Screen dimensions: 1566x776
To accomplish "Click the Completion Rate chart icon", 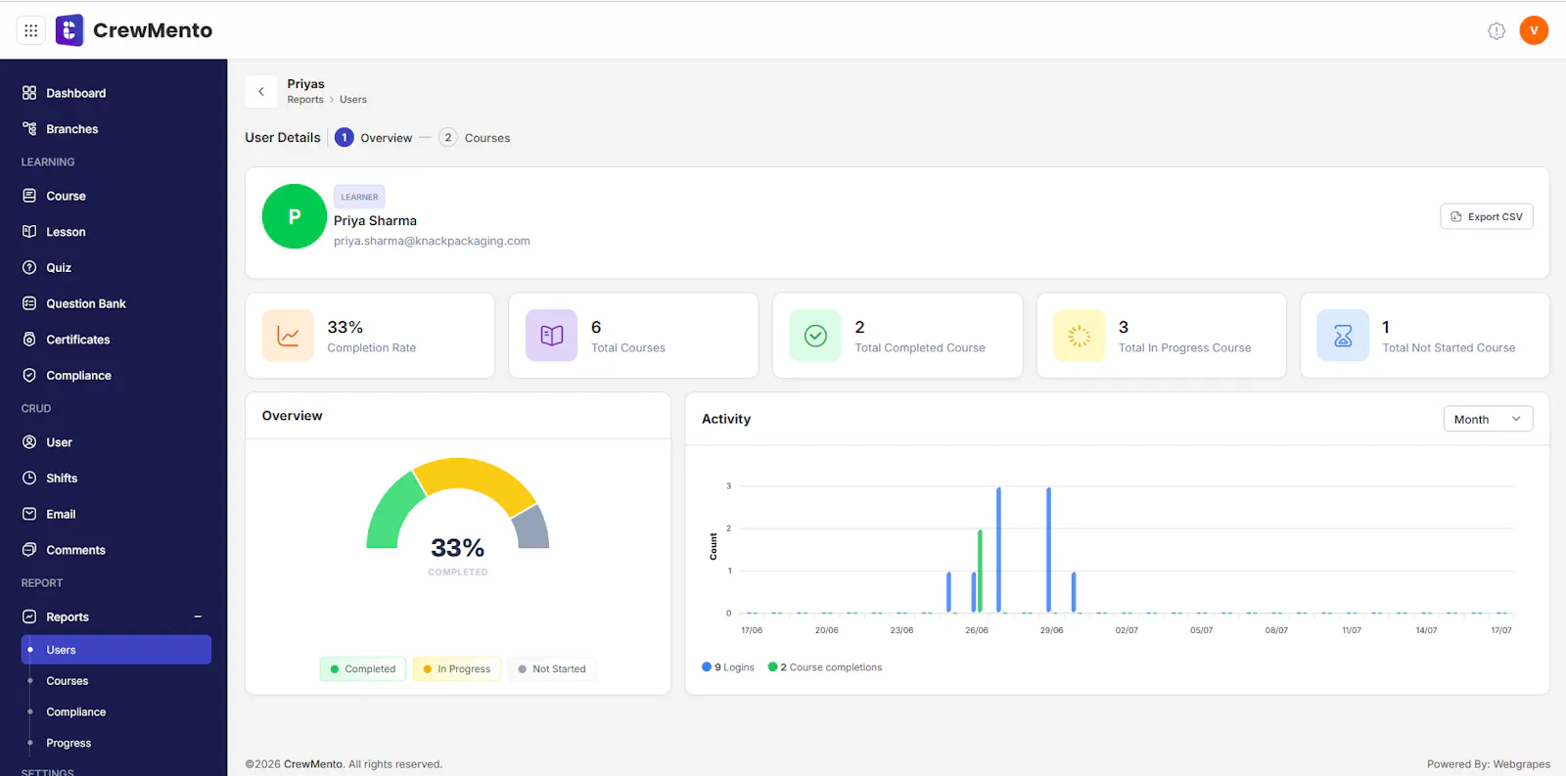I will (288, 336).
